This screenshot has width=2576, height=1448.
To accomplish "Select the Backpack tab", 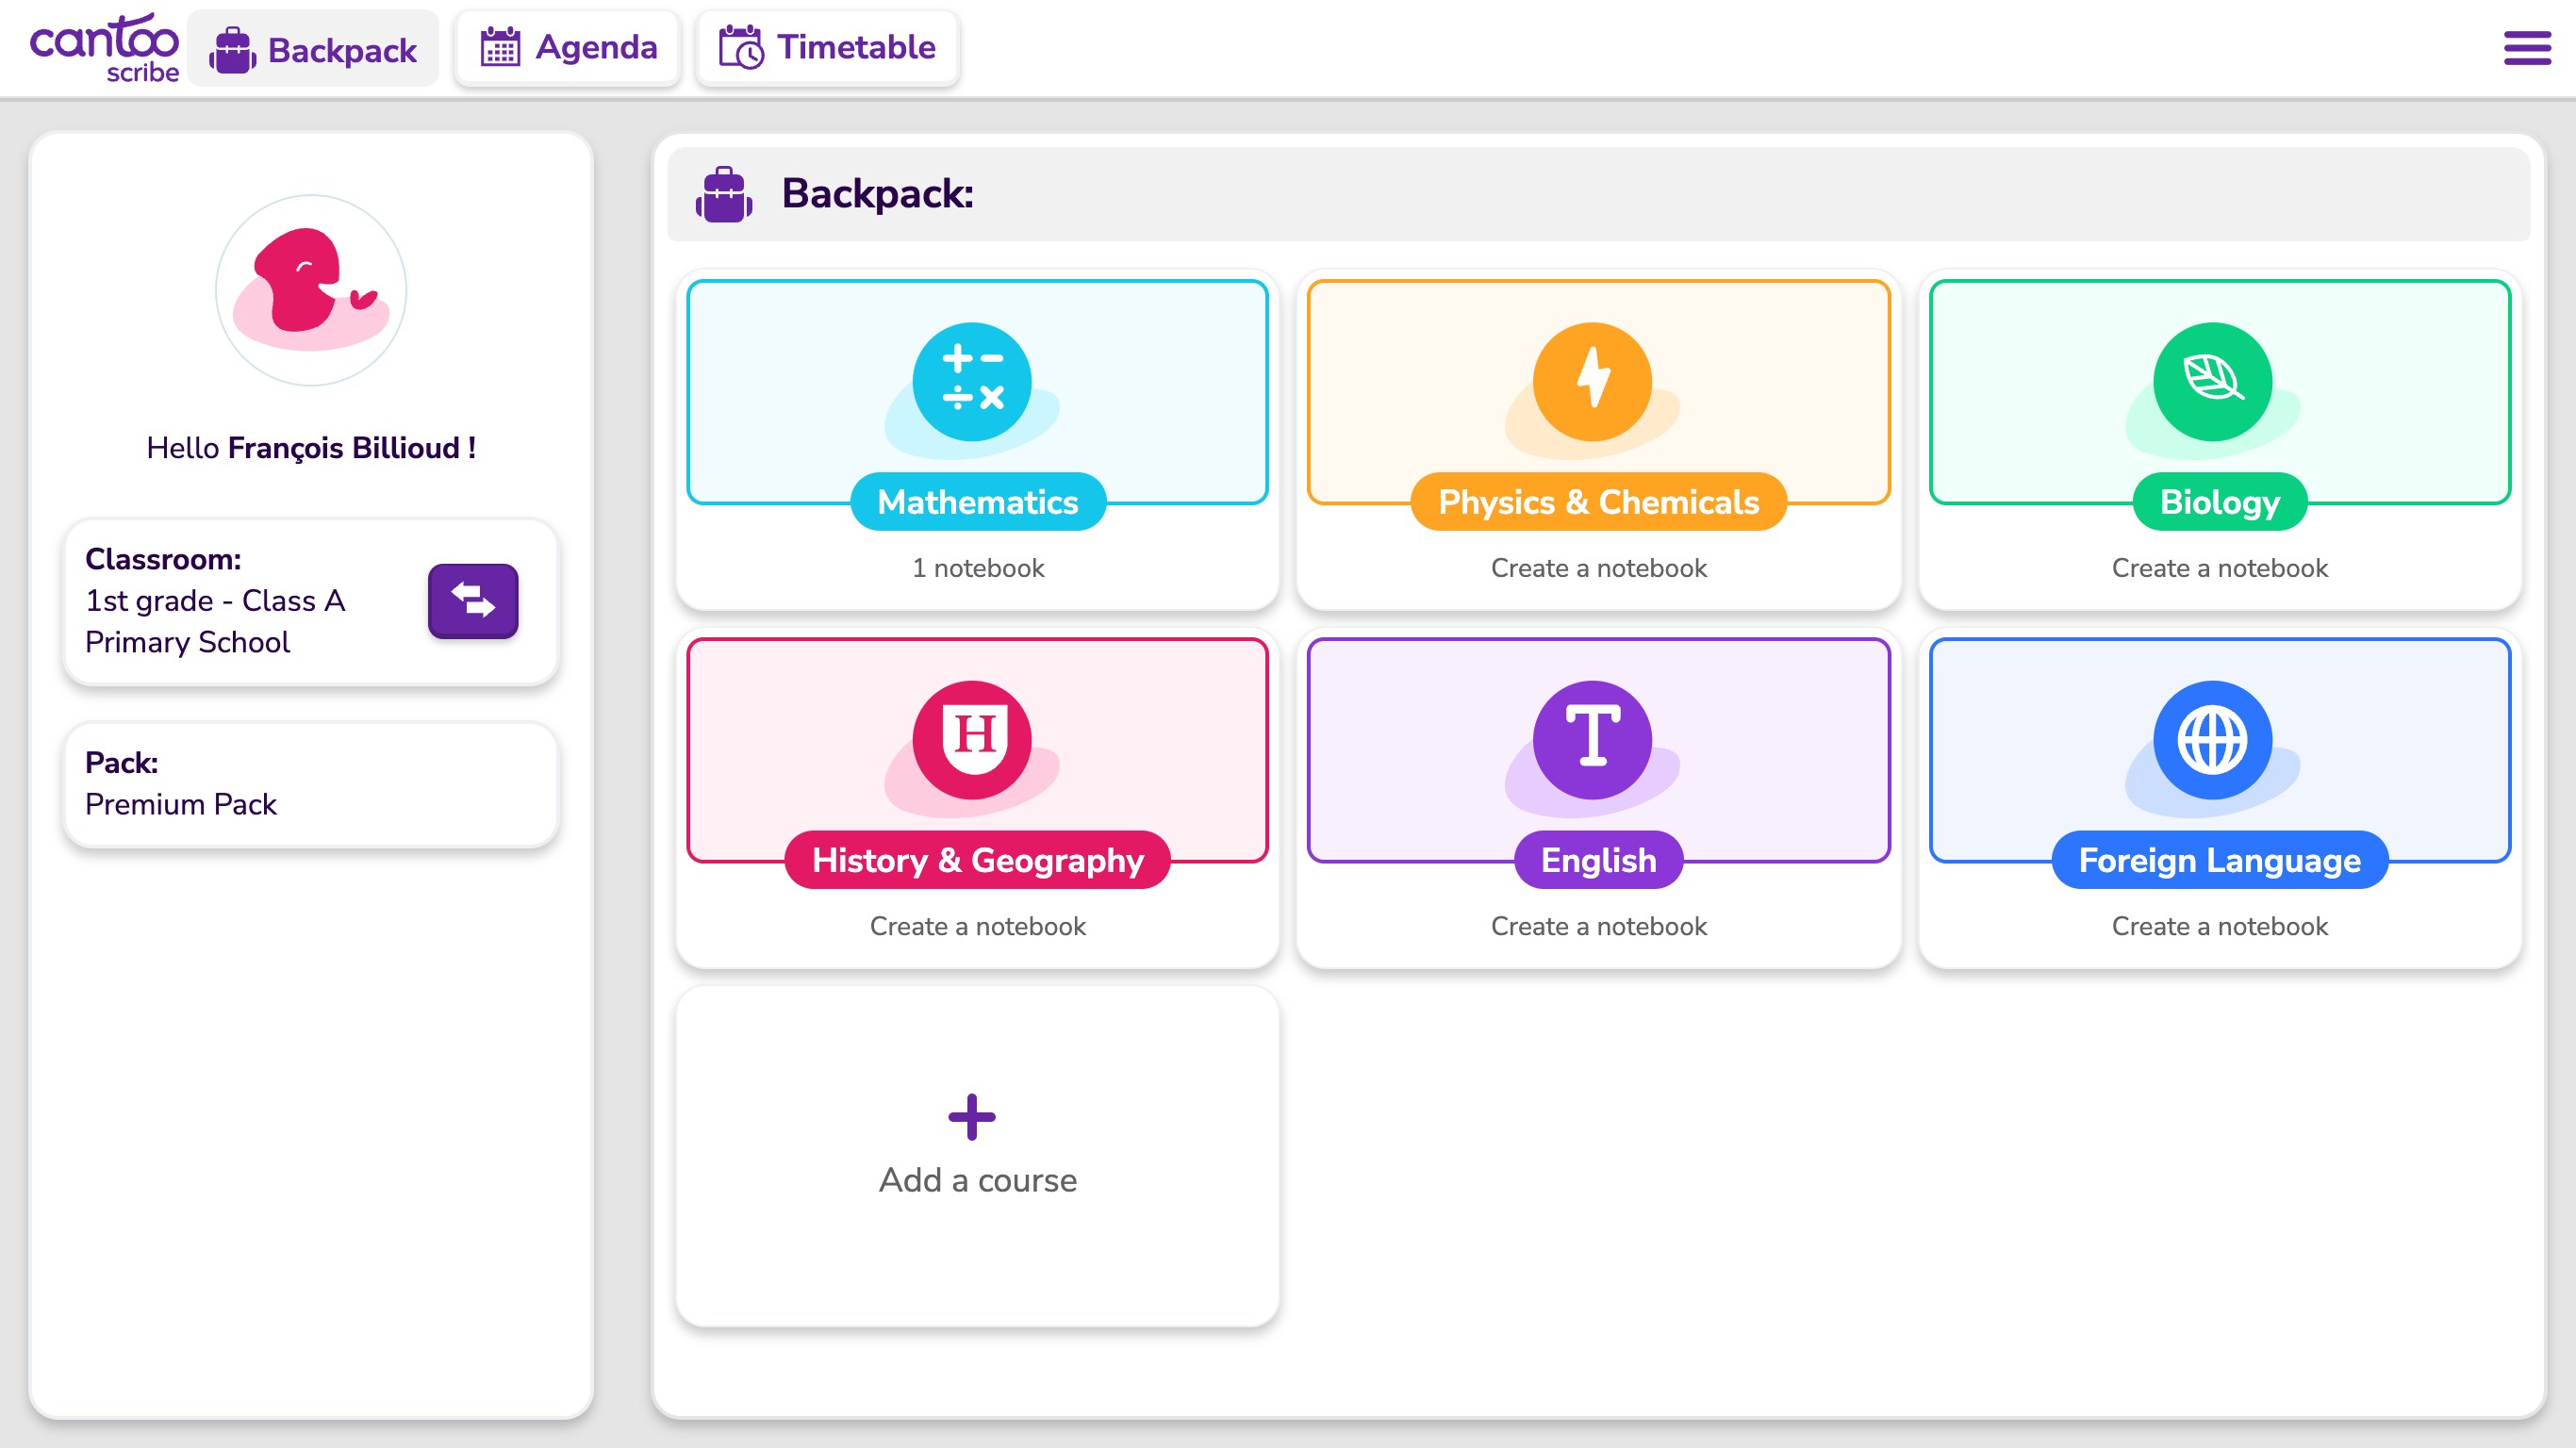I will (x=313, y=49).
